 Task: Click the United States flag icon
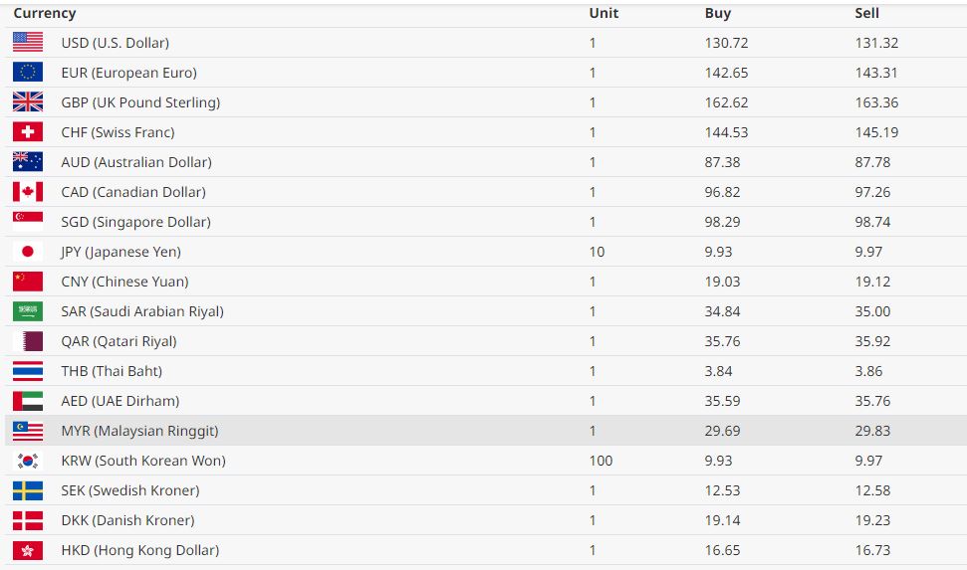28,43
